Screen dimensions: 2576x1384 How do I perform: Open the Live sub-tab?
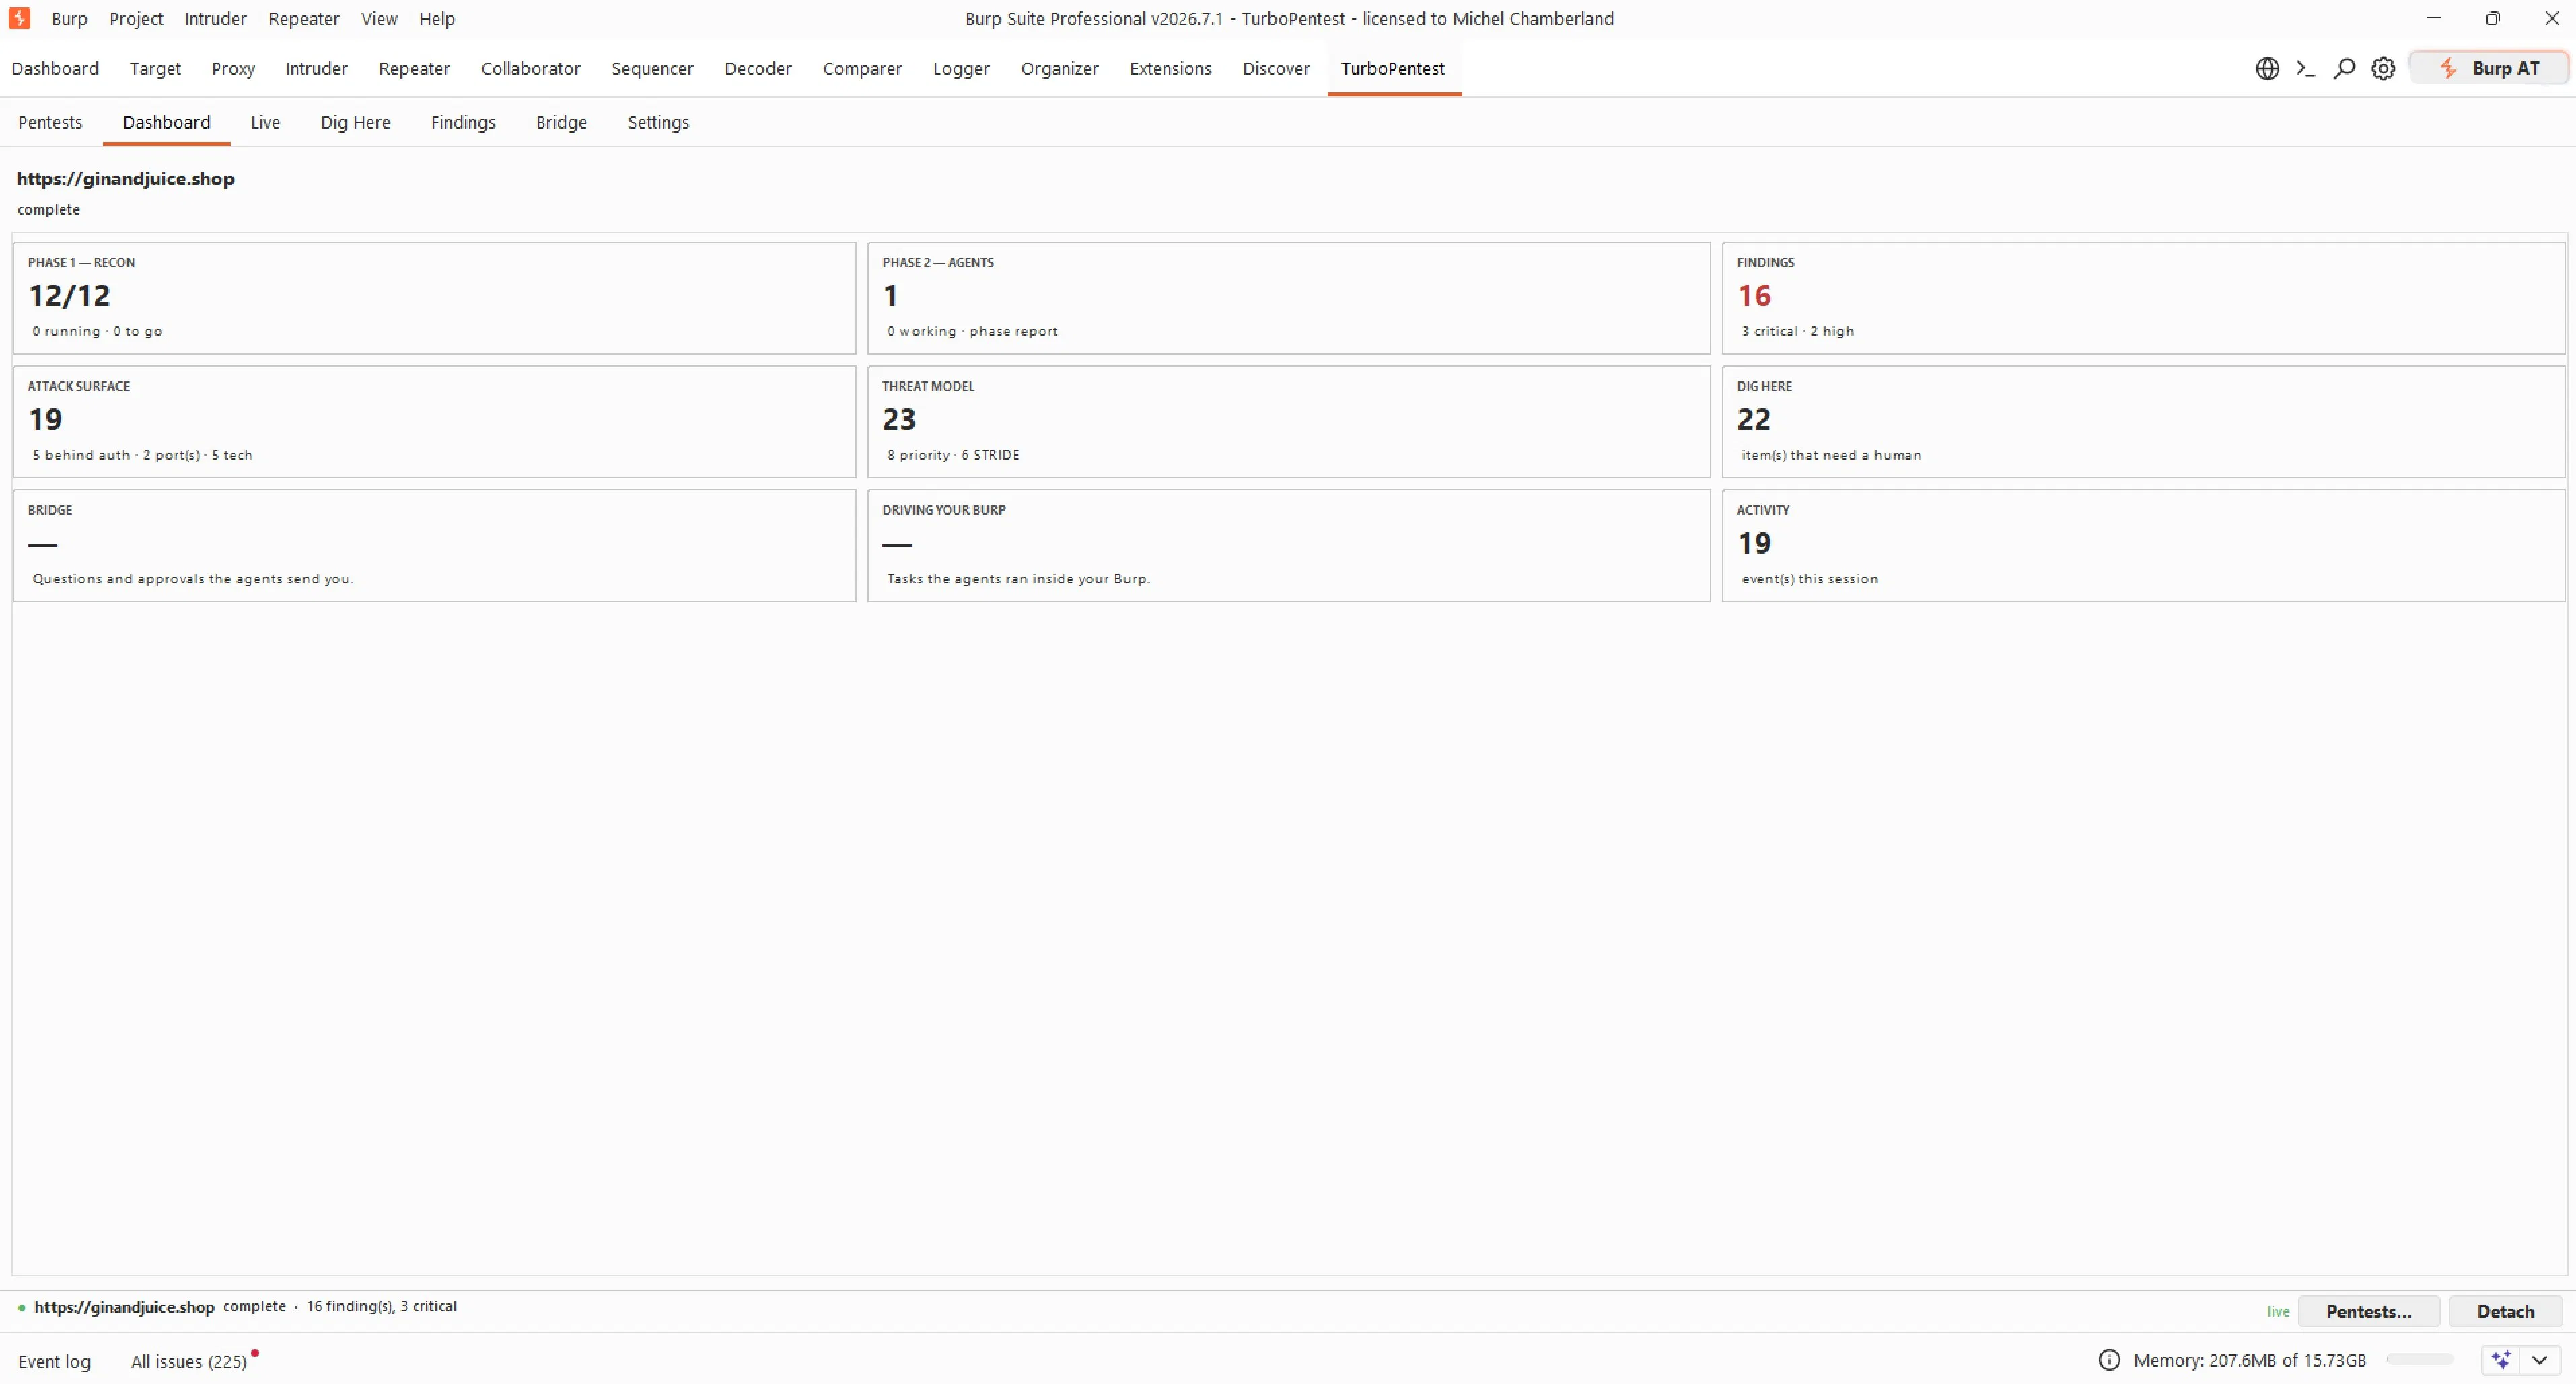[x=265, y=122]
